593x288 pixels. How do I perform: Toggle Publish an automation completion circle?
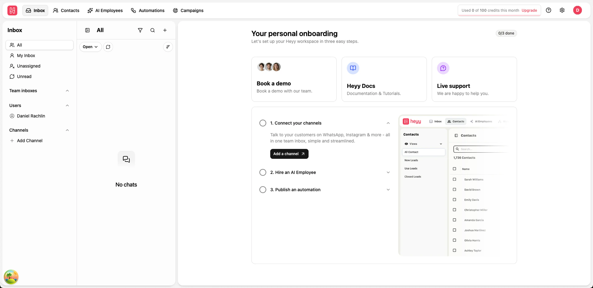263,190
